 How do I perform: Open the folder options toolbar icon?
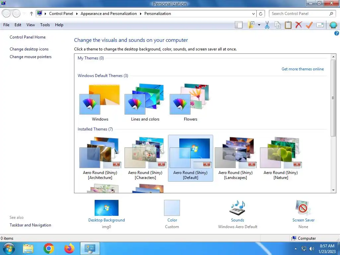click(x=251, y=25)
